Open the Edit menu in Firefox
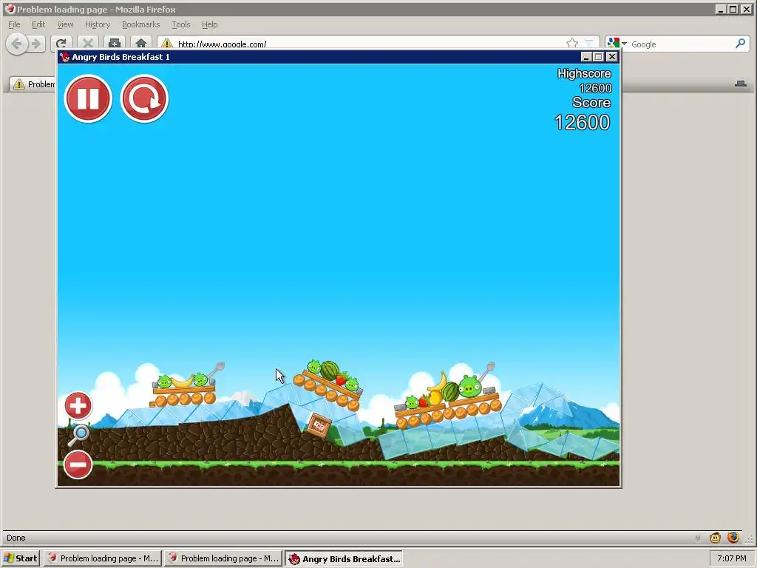Viewport: 757px width, 568px height. [38, 24]
